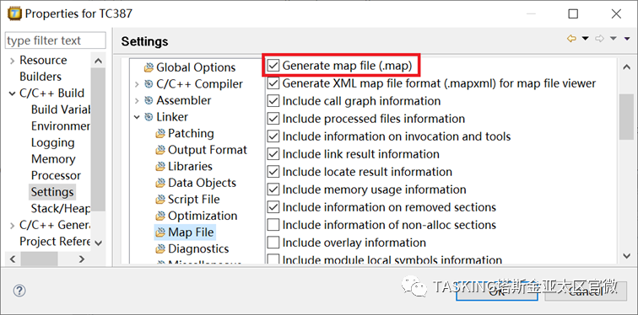Click the left tree horizontal scrollbar thumb
Screen dimensions: 638x315
pyautogui.click(x=39, y=259)
